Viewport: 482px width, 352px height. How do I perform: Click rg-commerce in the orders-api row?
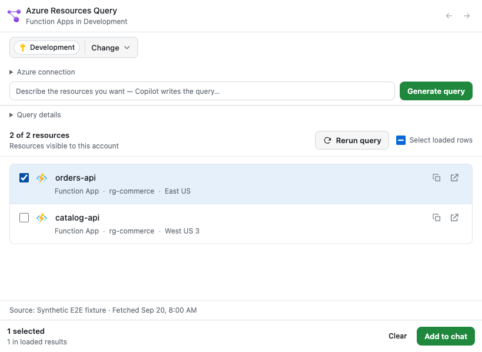click(x=132, y=191)
